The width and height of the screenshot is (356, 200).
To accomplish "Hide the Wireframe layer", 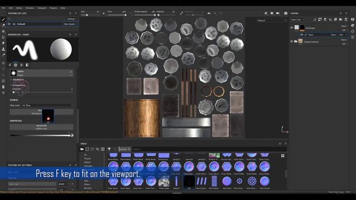I will (291, 28).
